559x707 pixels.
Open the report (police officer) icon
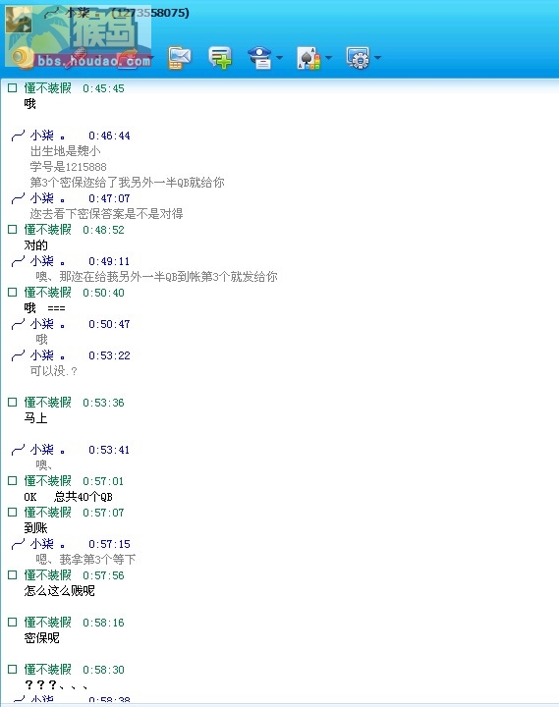[x=260, y=58]
